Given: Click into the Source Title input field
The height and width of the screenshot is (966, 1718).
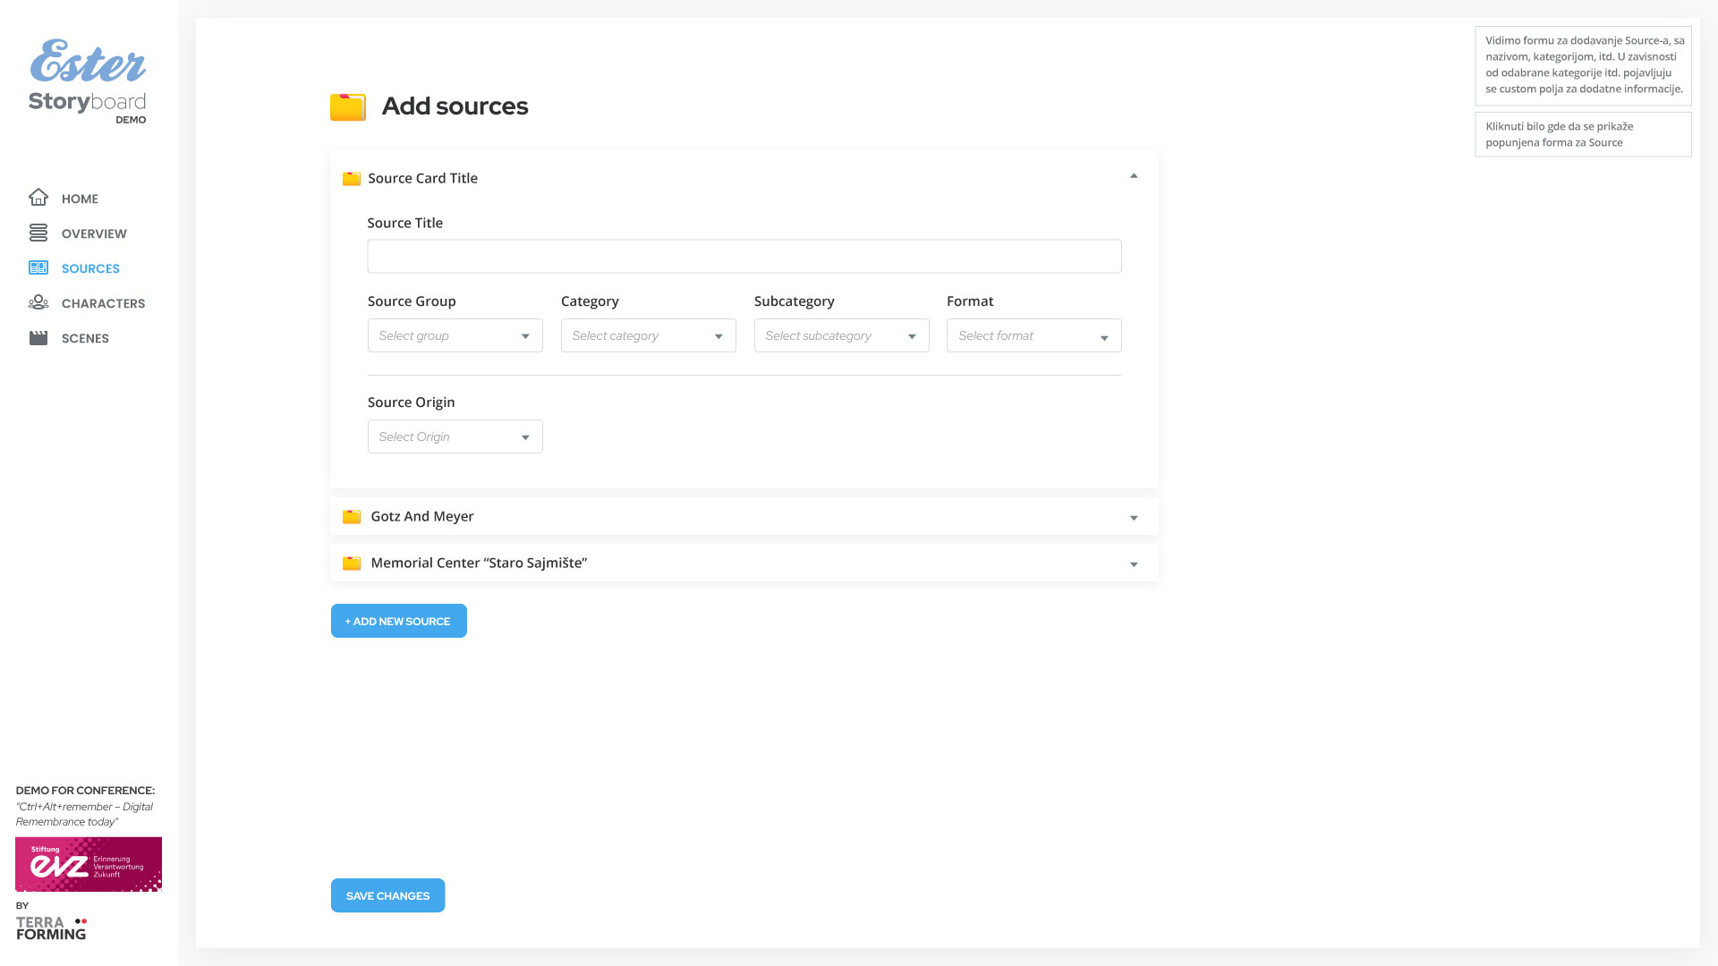Looking at the screenshot, I should (x=744, y=257).
